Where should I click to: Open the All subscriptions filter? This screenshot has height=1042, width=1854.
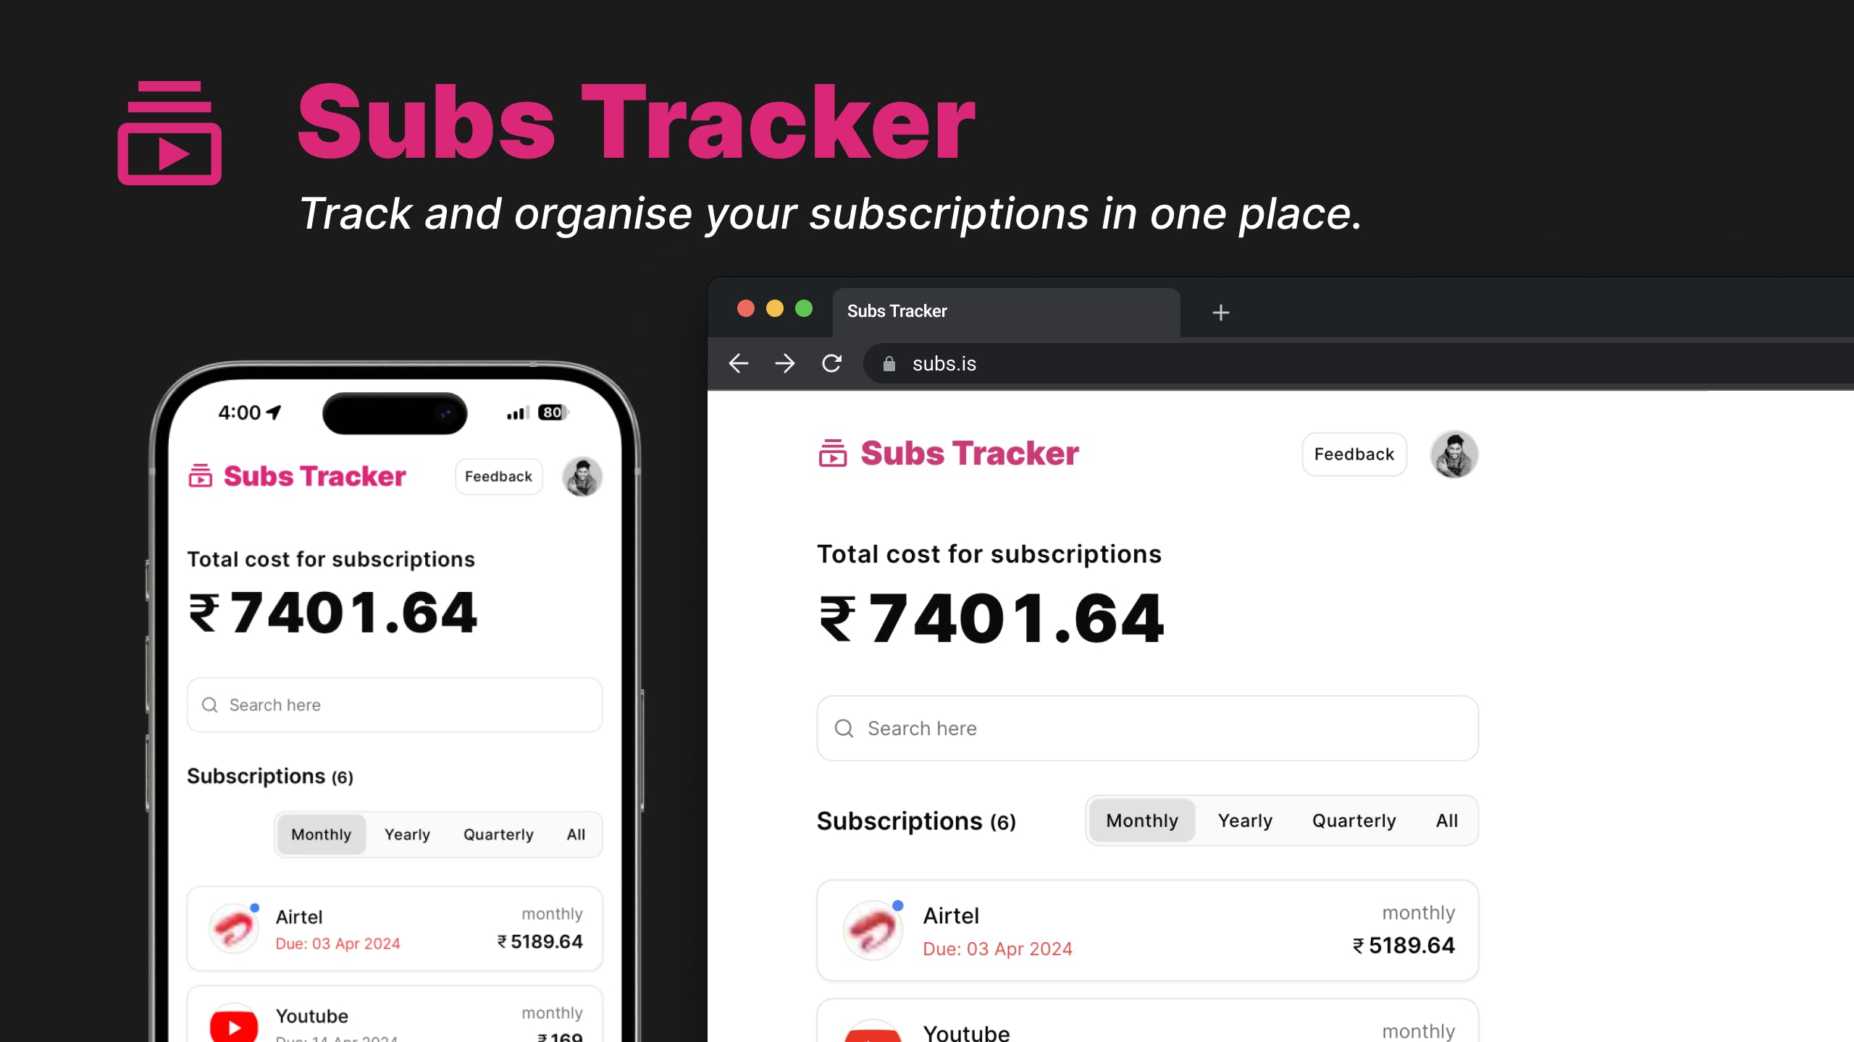coord(1446,821)
